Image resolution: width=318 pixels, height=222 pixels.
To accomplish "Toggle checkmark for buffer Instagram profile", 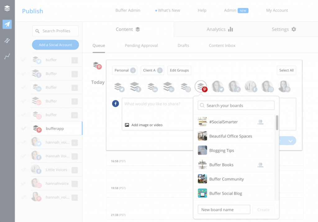I will pyautogui.click(x=24, y=115).
